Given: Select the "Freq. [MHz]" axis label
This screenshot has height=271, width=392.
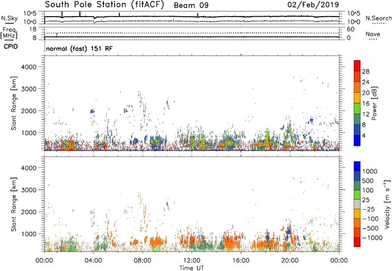Looking at the screenshot, I should tap(9, 33).
